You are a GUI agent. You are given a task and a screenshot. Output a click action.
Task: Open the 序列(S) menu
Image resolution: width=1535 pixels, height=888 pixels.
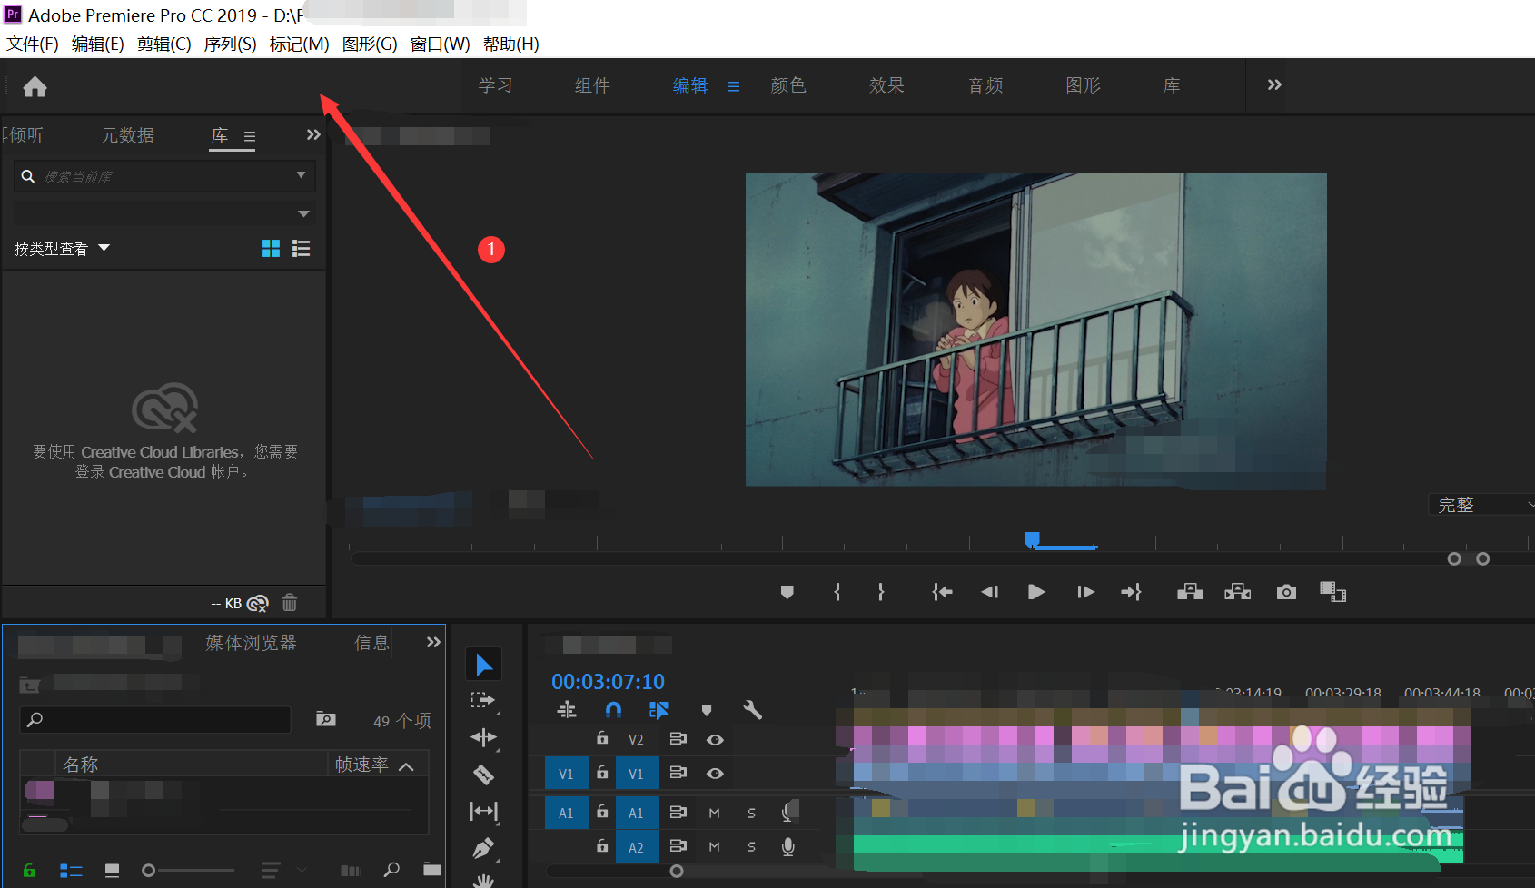231,44
